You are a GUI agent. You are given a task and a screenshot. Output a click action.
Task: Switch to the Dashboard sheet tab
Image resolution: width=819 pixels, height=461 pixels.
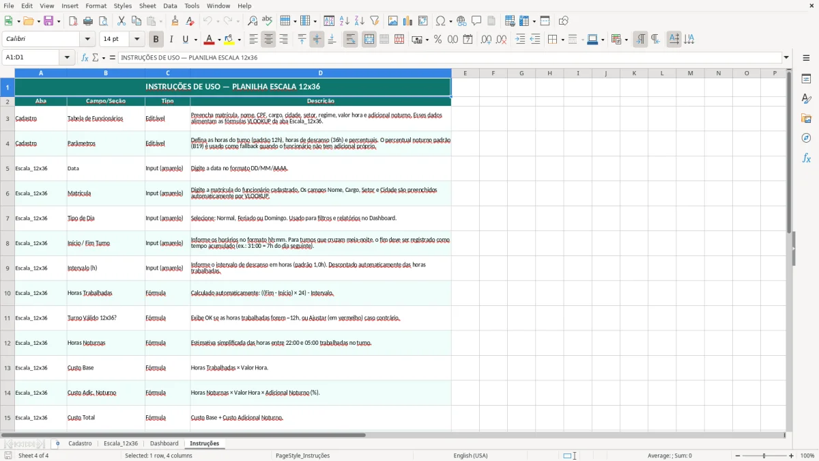(x=164, y=443)
